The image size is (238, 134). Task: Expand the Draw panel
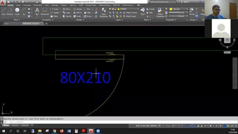[17, 20]
